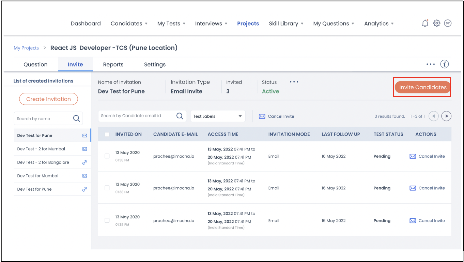
Task: Click the TEST STATUS column header
Action: click(x=388, y=134)
